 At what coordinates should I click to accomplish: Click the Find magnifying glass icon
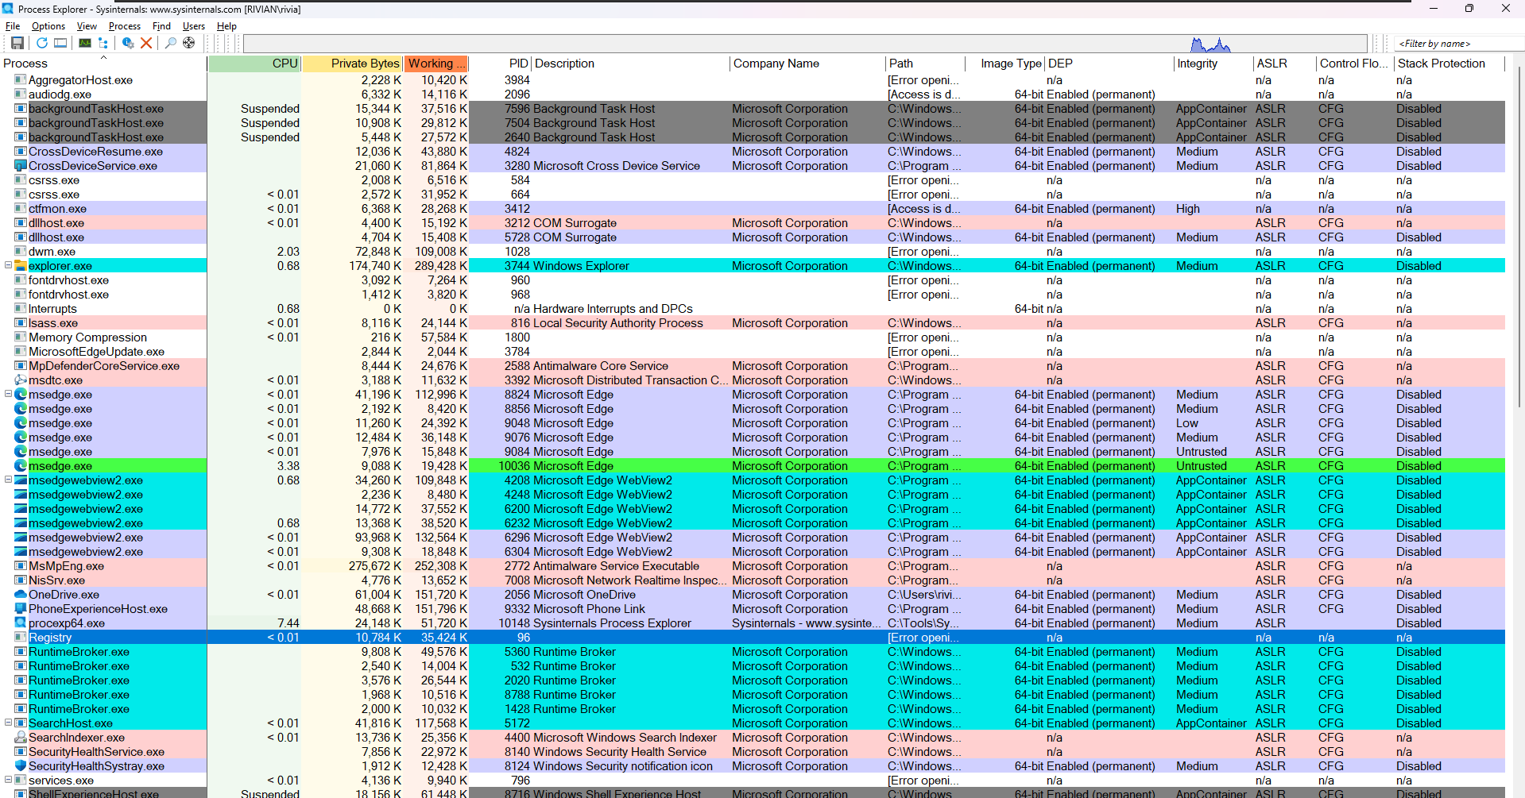(x=170, y=43)
